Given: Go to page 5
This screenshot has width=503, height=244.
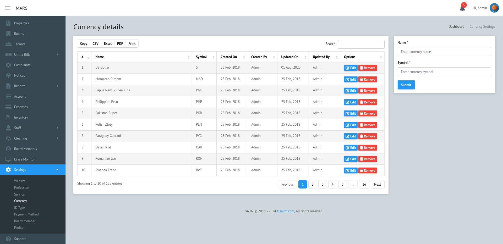Looking at the screenshot, I should point(342,184).
